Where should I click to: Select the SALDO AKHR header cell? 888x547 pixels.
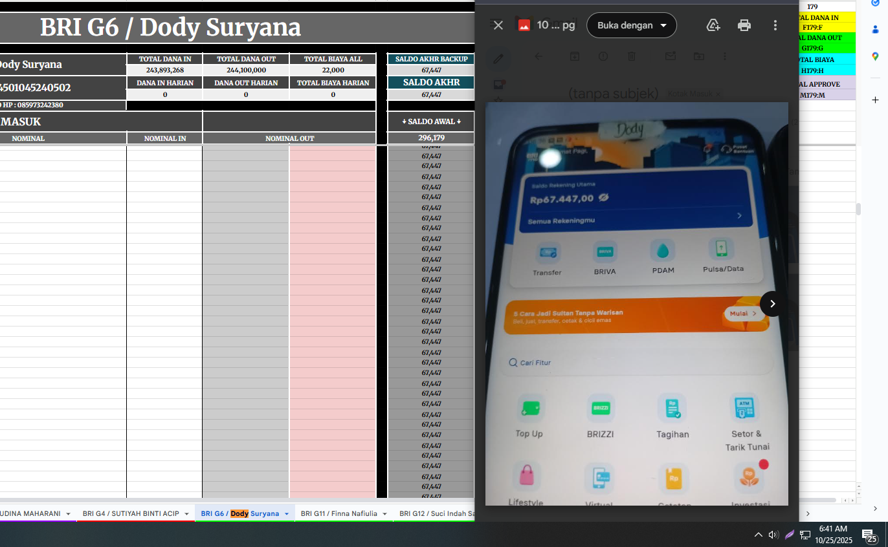coord(431,82)
